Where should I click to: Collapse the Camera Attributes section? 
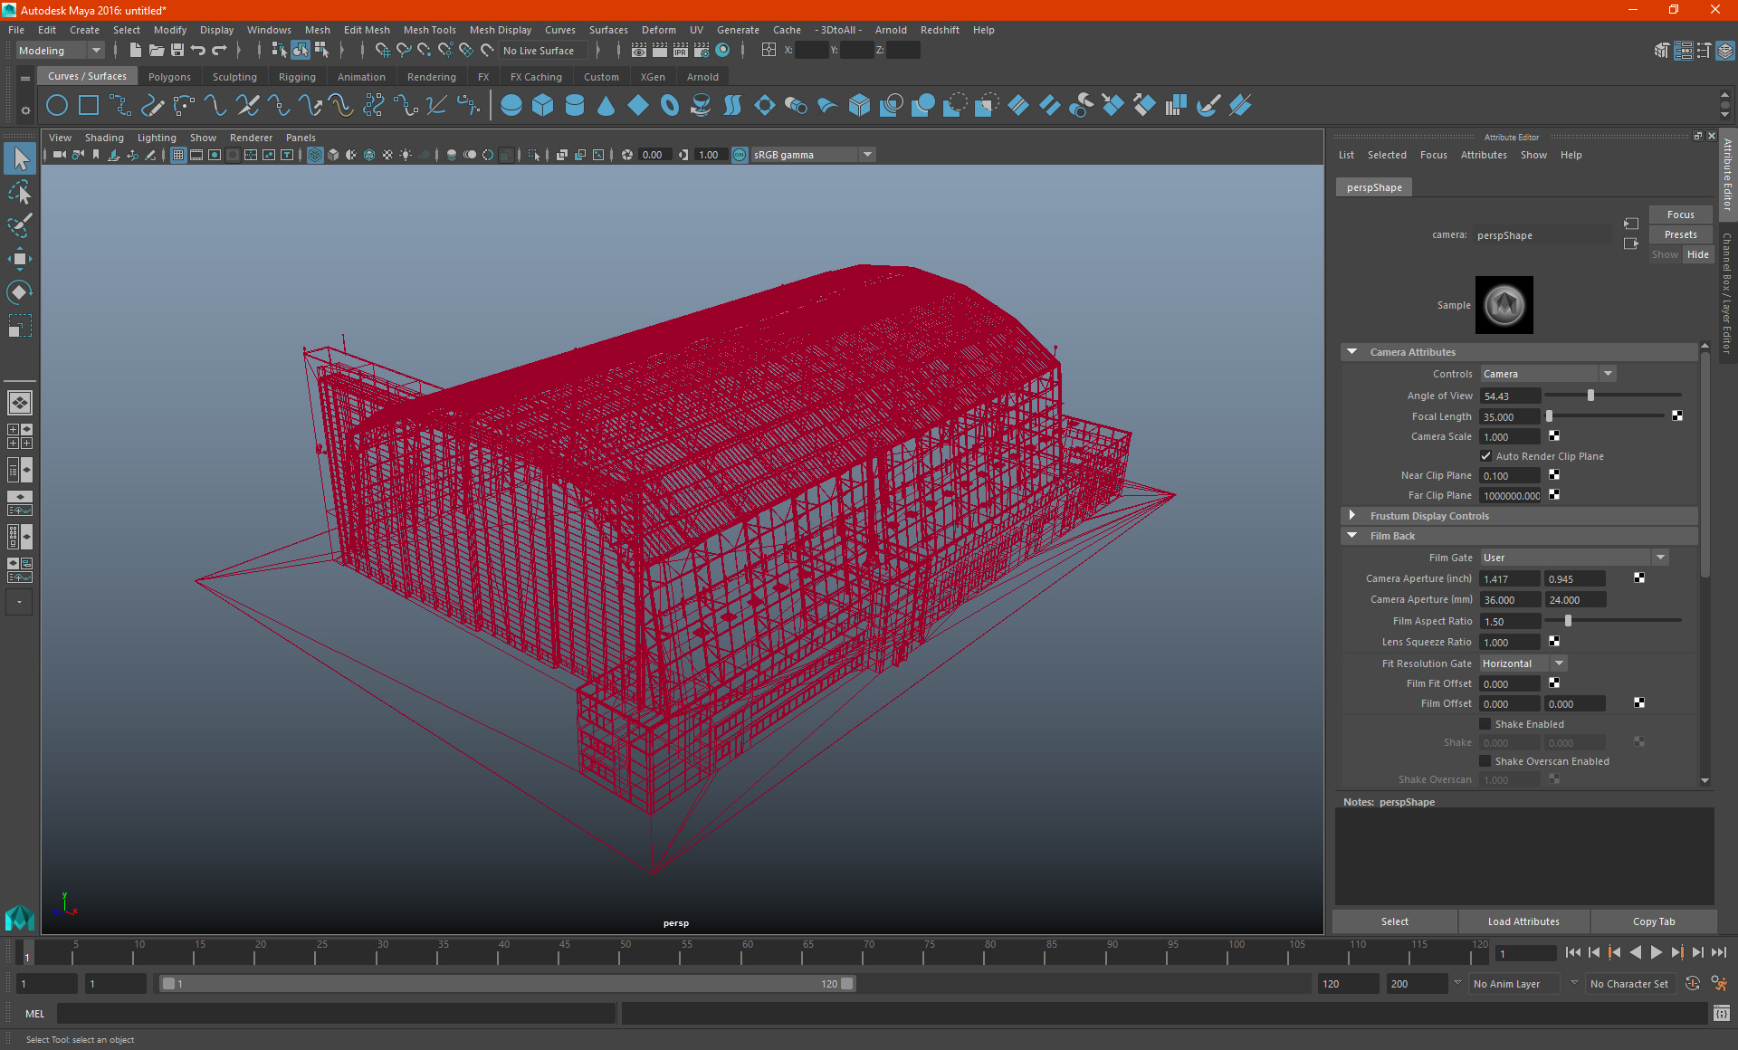(1352, 352)
